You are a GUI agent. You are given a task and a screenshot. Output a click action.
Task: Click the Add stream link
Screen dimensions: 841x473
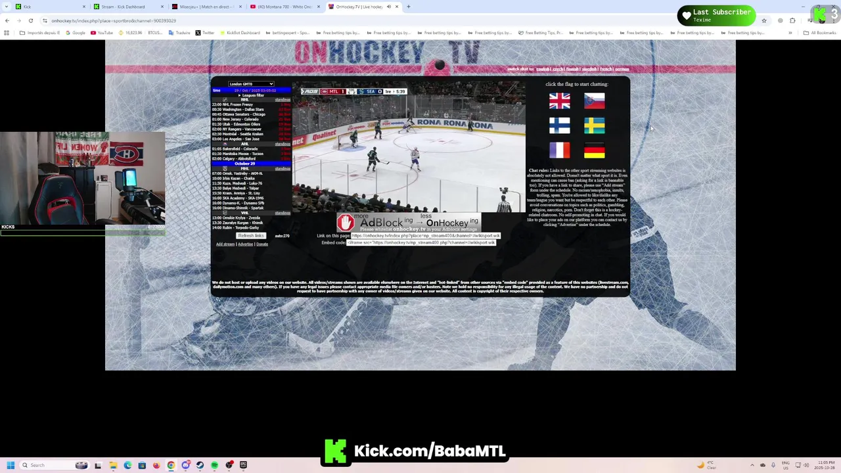coord(225,244)
